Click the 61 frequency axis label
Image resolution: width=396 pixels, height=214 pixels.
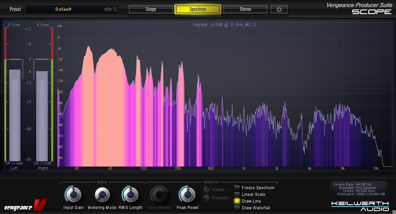tap(111, 168)
